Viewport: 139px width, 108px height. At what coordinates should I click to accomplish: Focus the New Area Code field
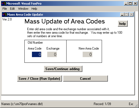pyautogui.click(x=87, y=54)
